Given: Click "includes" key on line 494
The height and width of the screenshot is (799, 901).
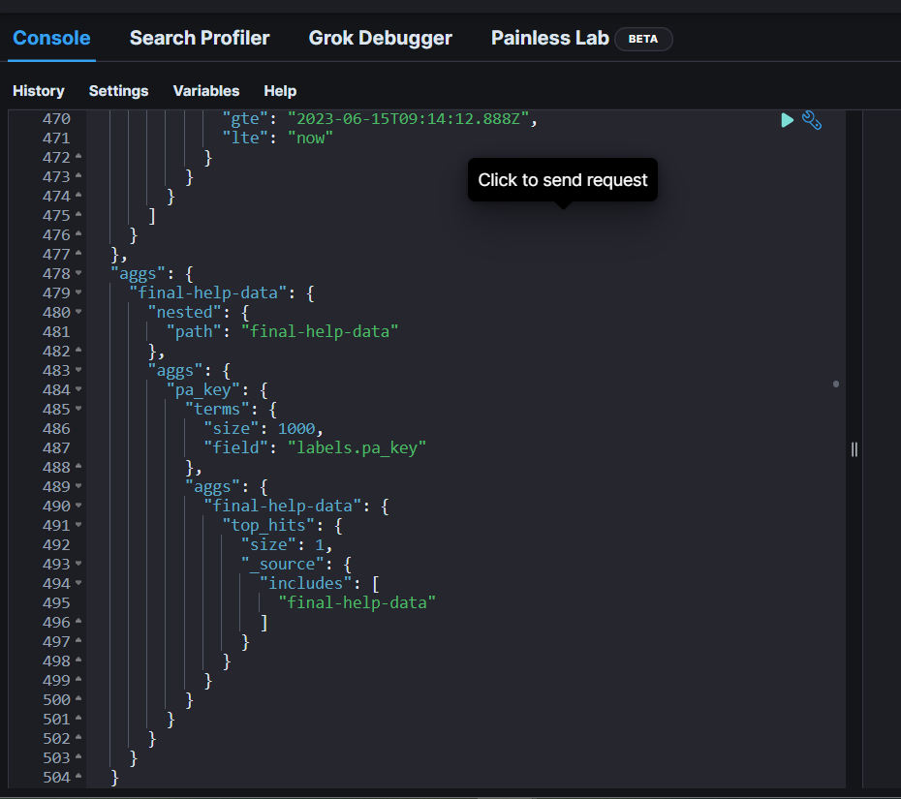Looking at the screenshot, I should pyautogui.click(x=306, y=584).
